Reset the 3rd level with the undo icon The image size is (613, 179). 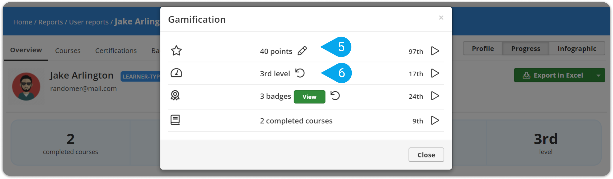[300, 73]
